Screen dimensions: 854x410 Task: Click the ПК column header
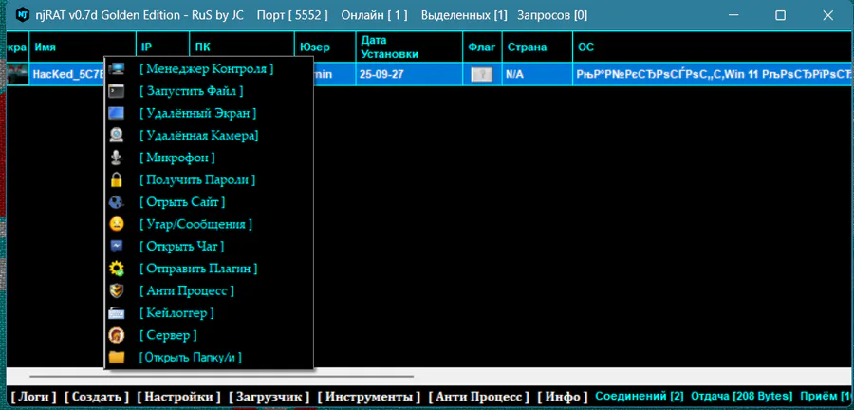(242, 47)
